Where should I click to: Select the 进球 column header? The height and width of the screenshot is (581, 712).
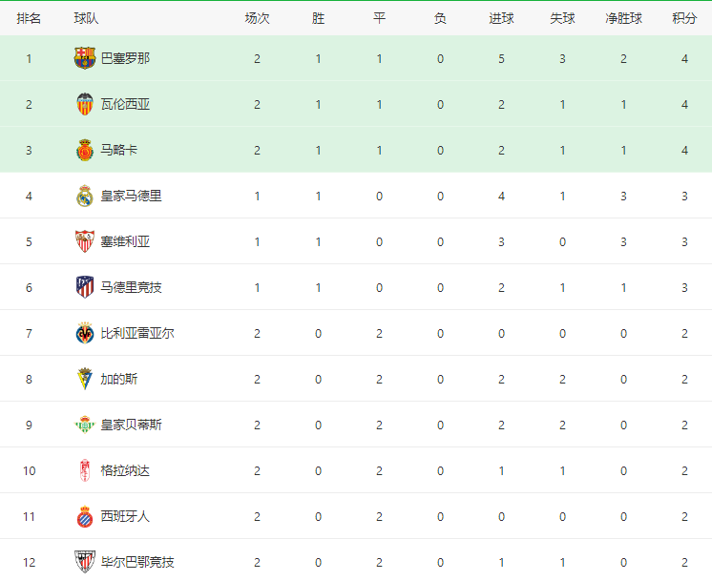click(501, 18)
